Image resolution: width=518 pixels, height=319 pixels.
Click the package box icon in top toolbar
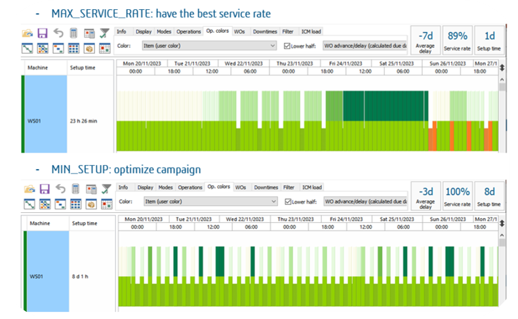(x=89, y=48)
